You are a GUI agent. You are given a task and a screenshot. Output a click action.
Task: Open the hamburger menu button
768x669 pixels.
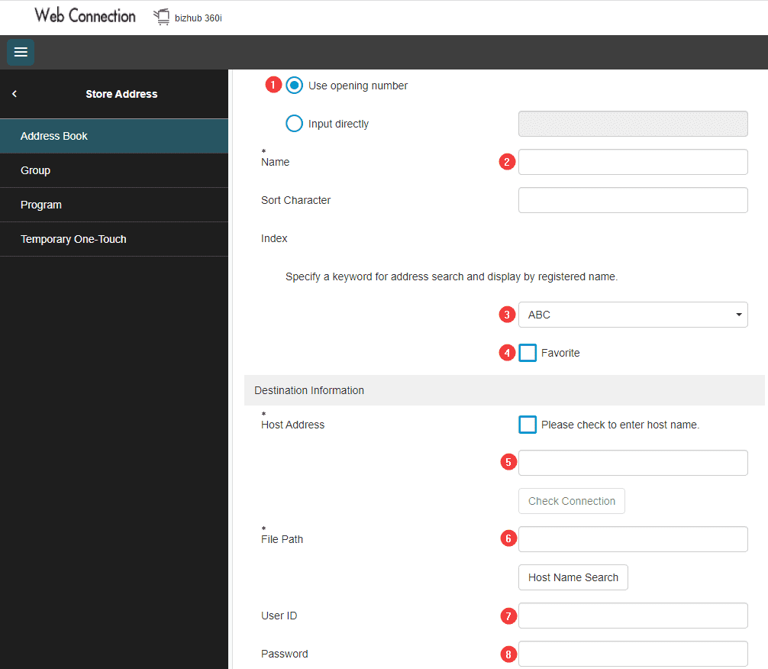(x=21, y=52)
